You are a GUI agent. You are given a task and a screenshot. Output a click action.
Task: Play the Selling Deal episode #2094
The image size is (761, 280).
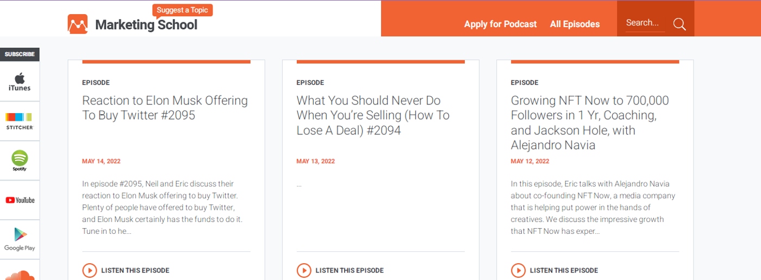(x=304, y=270)
